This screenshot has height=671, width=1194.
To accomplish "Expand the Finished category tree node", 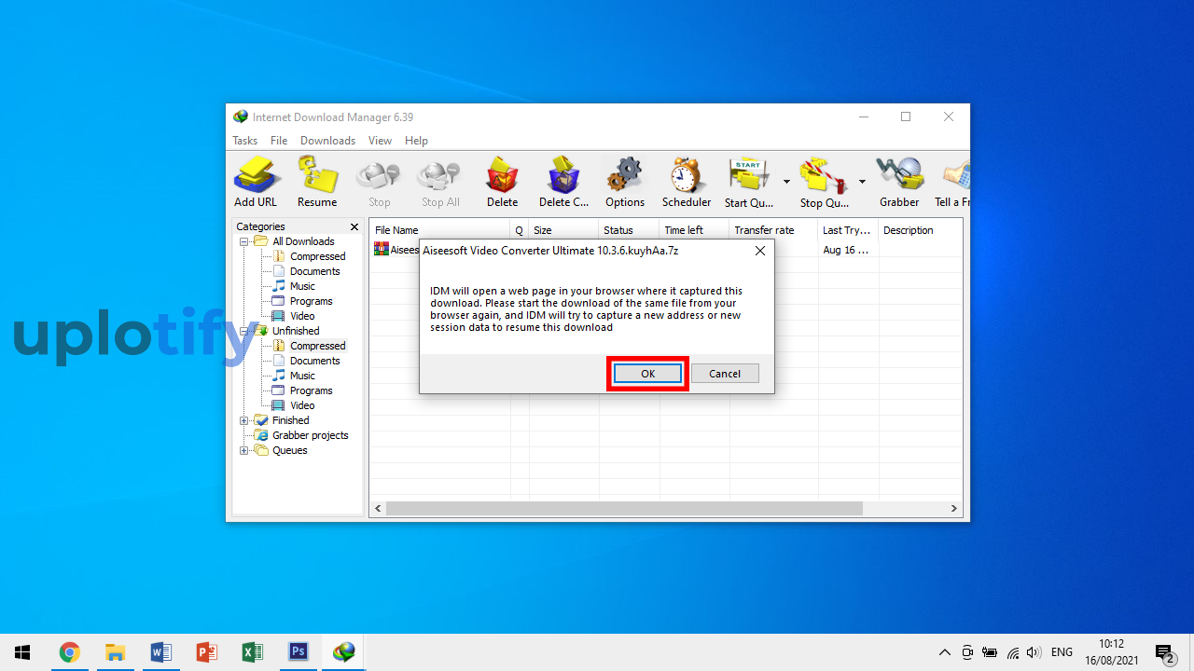I will [244, 420].
